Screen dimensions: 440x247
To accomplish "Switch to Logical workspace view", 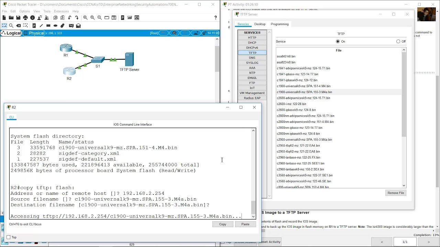I will (11, 33).
